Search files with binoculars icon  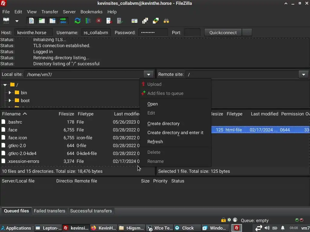click(x=166, y=21)
